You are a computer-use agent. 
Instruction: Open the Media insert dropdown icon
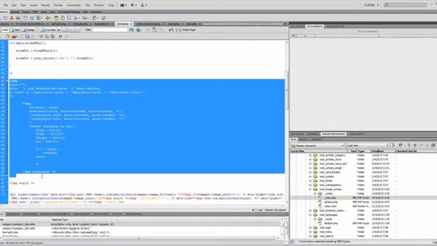(x=48, y=18)
